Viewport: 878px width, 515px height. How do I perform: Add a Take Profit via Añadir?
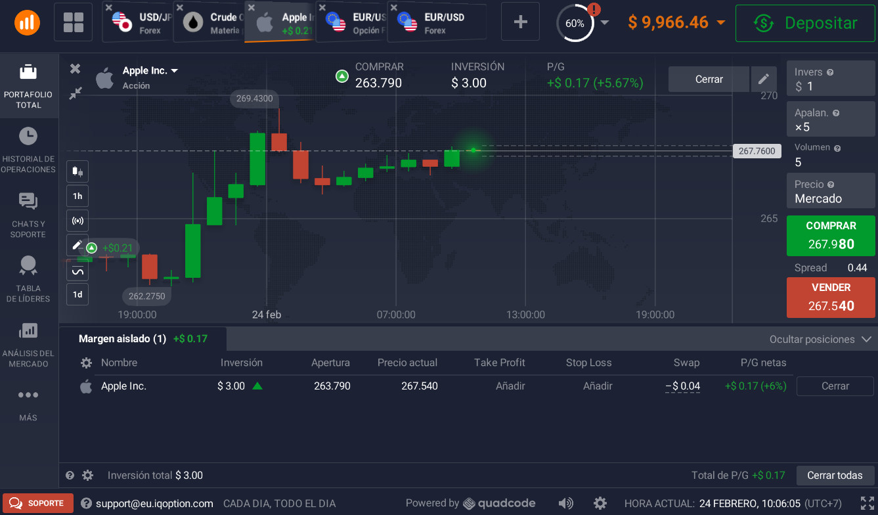point(510,386)
